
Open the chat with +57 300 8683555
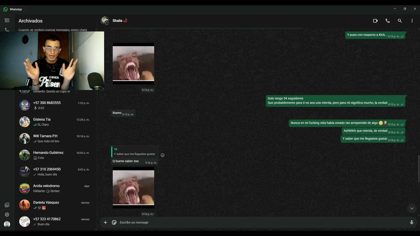pos(55,105)
